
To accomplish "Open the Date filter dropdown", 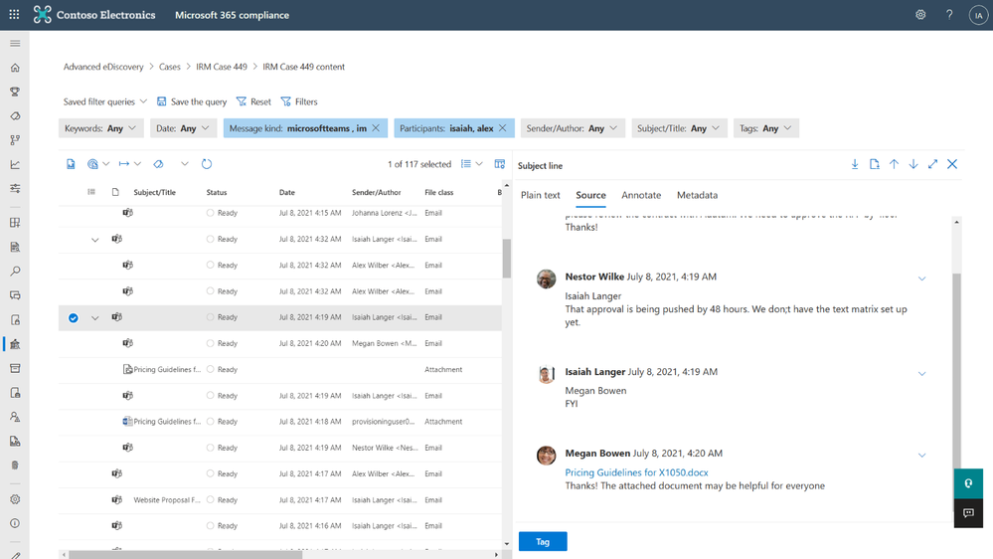I will coord(183,128).
